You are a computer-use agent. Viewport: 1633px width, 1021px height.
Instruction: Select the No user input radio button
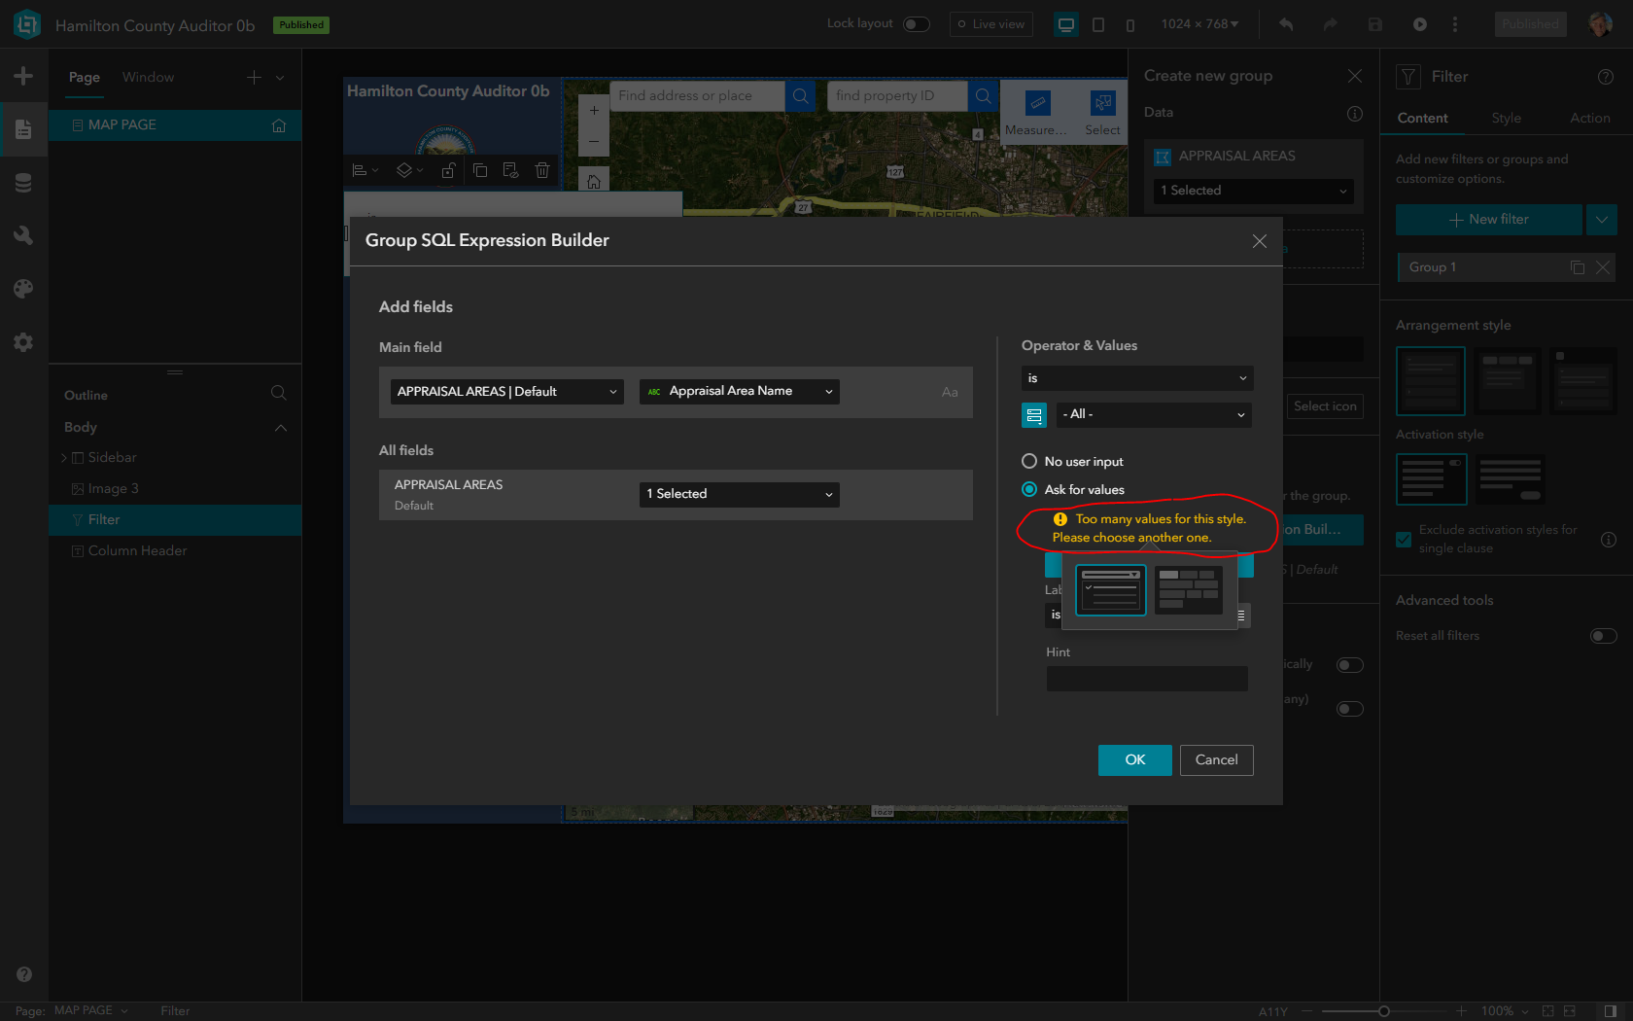pyautogui.click(x=1028, y=461)
